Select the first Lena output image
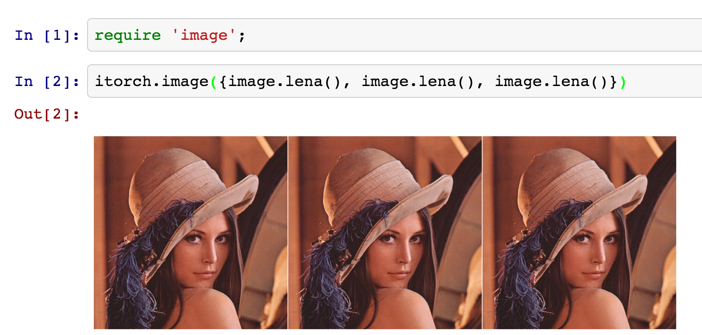The image size is (702, 335). pos(190,232)
